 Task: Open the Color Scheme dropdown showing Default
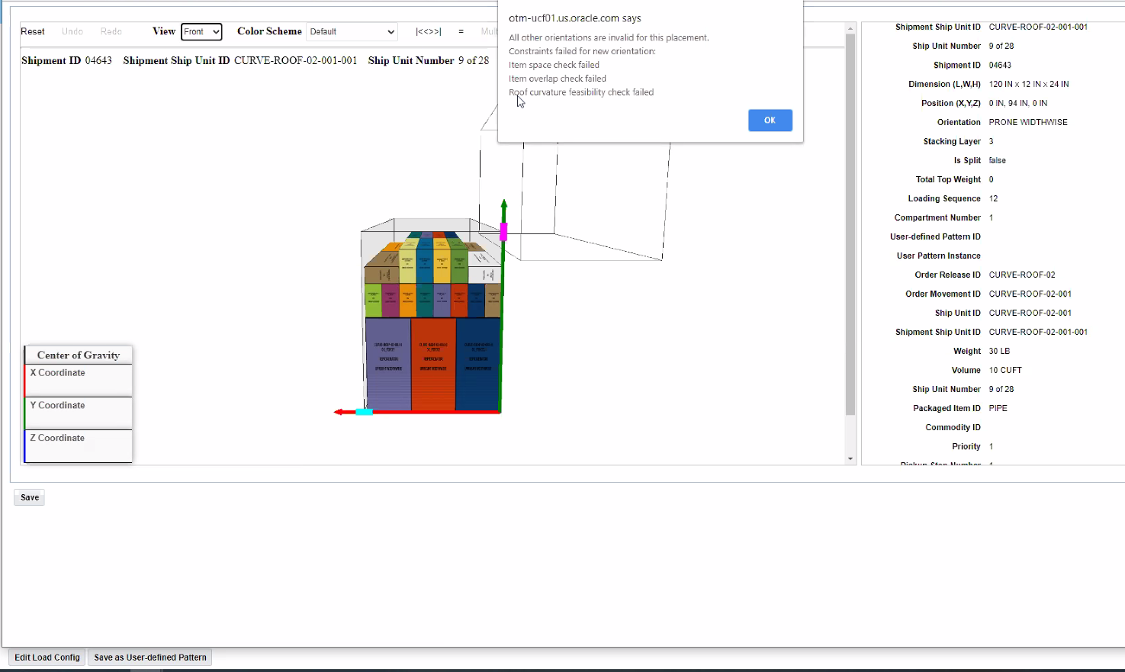click(352, 31)
